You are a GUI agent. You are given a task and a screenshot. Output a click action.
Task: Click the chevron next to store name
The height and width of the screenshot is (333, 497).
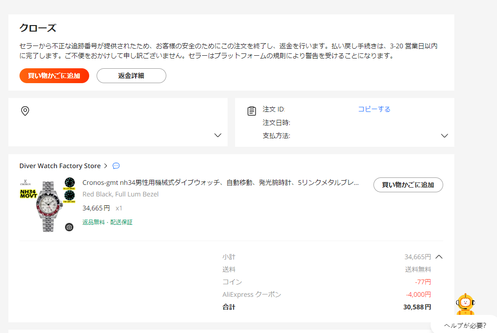[106, 166]
